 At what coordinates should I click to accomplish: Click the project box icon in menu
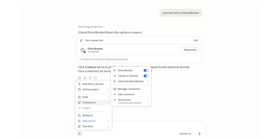pyautogui.click(x=79, y=90)
